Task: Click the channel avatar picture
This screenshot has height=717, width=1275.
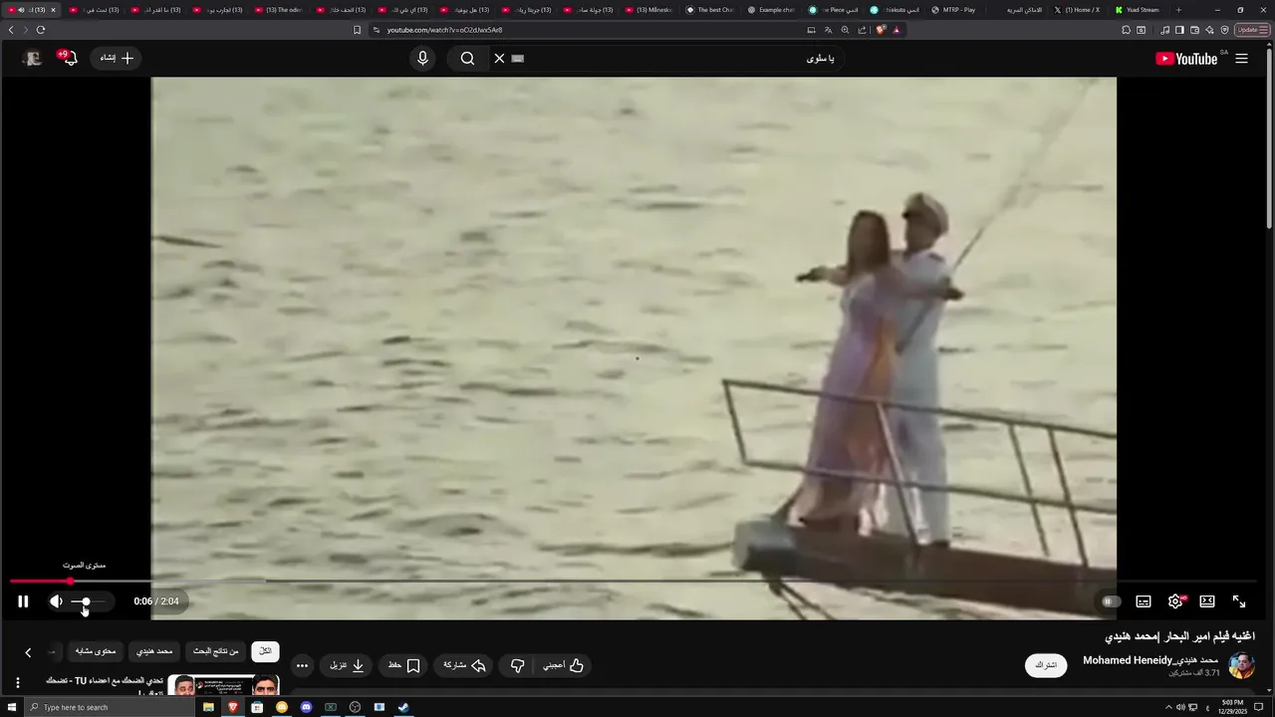Action: (x=1241, y=665)
